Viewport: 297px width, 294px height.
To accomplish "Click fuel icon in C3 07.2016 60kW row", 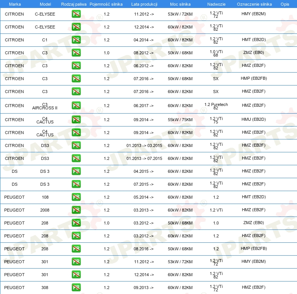I will [76, 91].
